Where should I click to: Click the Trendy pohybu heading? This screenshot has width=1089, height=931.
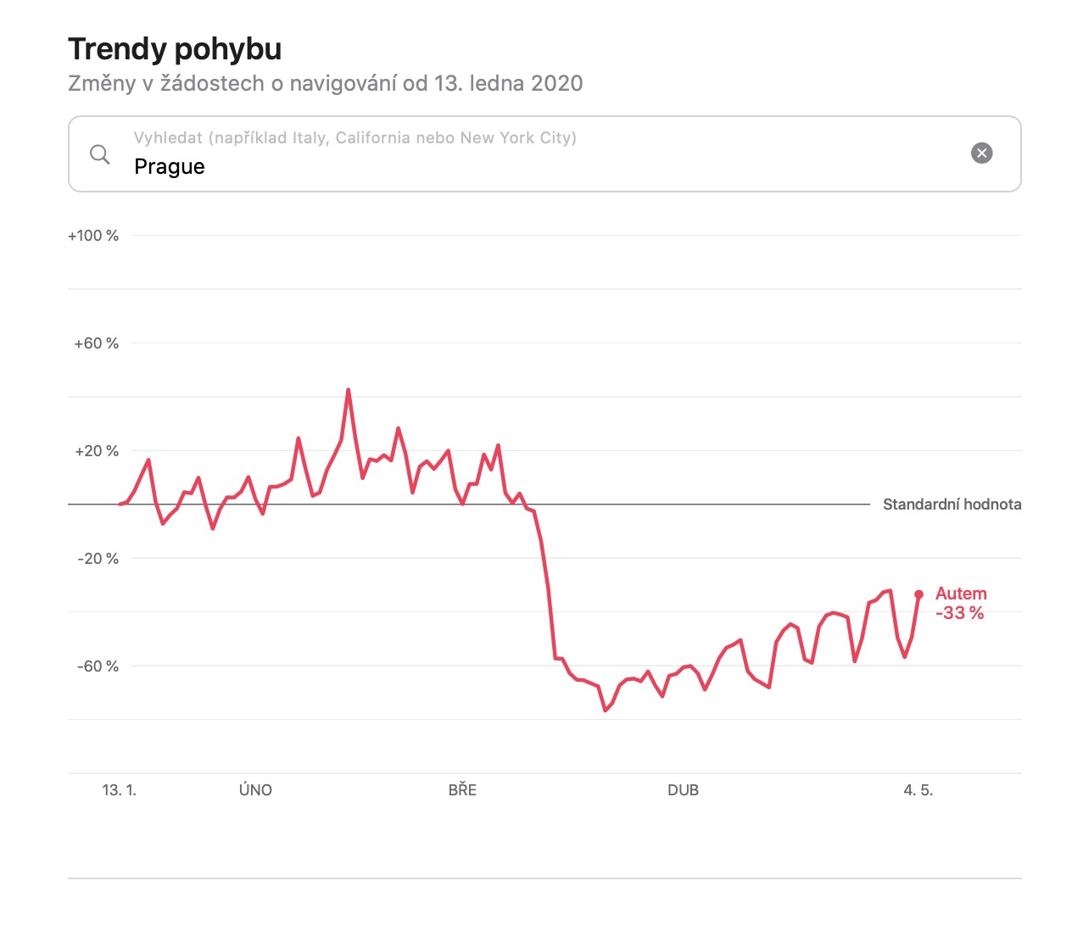(x=175, y=49)
